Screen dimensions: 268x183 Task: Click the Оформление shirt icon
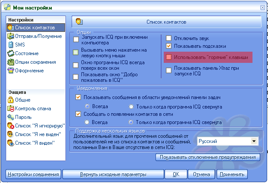pos(11,71)
